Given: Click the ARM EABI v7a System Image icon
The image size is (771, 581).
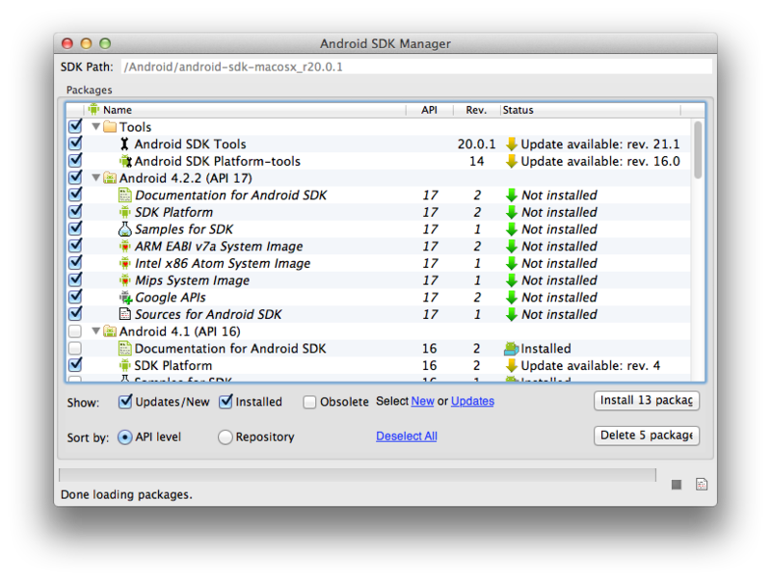Looking at the screenshot, I should click(x=125, y=247).
